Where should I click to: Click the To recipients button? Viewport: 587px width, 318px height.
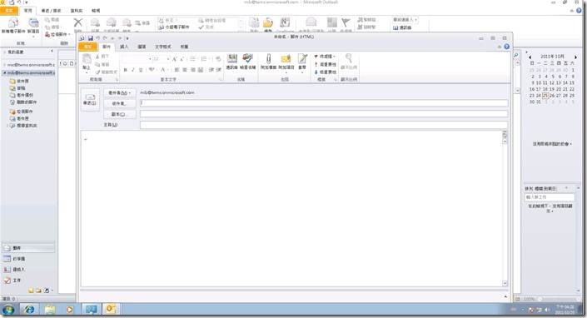tap(119, 103)
